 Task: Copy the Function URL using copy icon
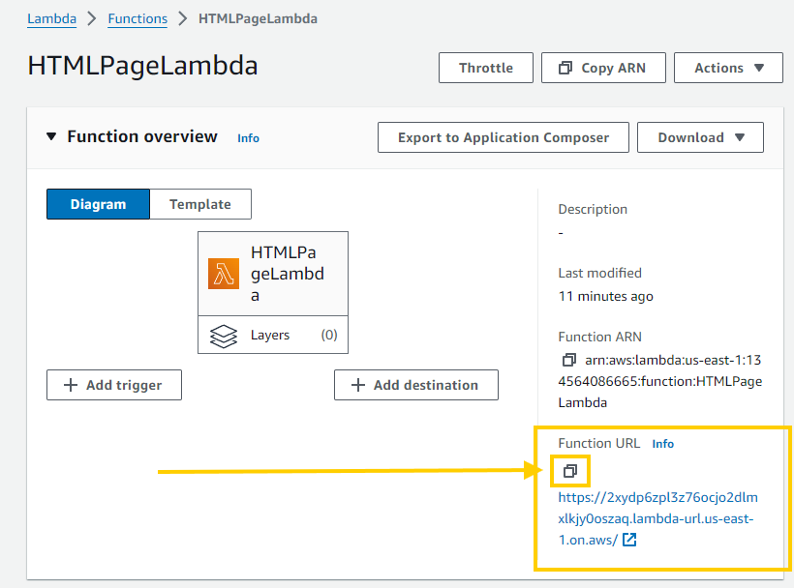570,471
